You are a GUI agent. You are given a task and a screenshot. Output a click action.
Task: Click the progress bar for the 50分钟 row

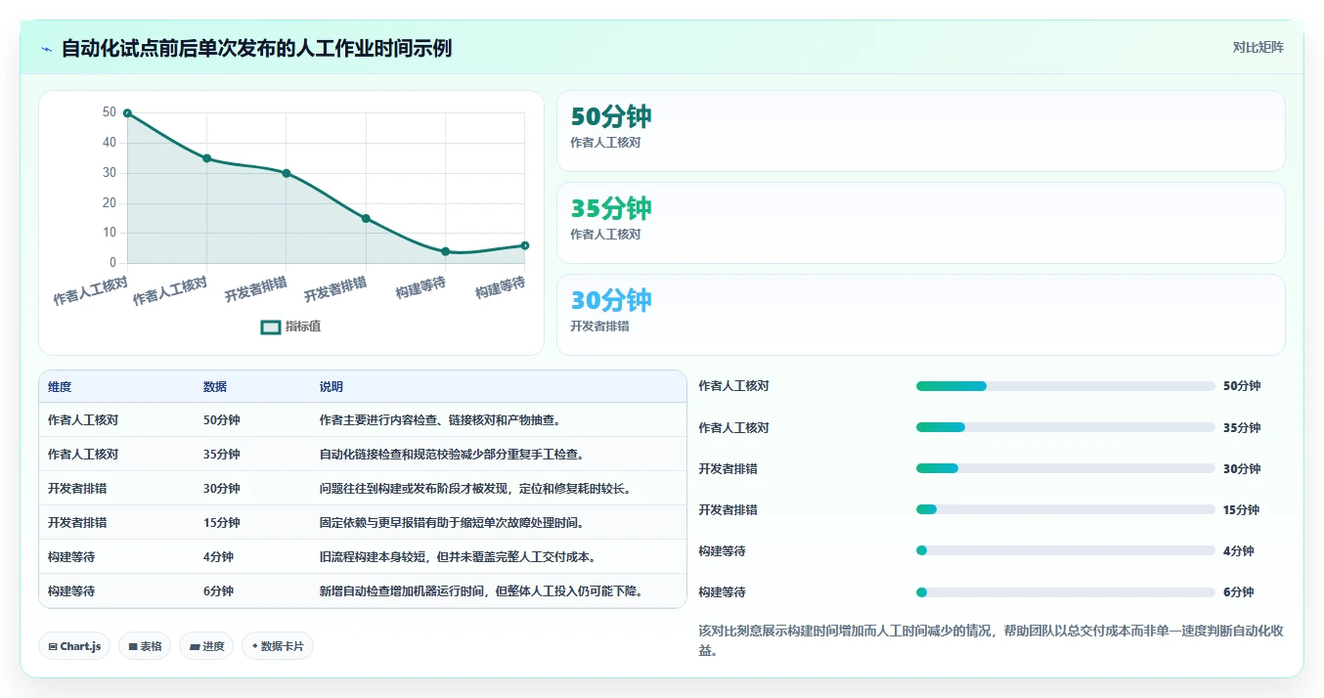point(1066,386)
